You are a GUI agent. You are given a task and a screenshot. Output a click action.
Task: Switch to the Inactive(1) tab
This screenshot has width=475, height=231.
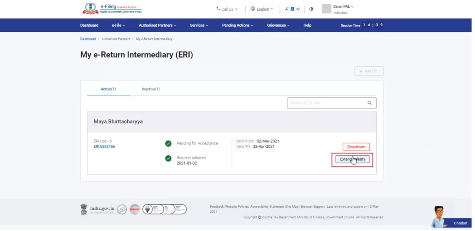[151, 89]
